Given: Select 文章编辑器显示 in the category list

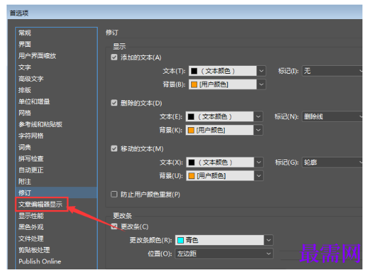Looking at the screenshot, I should [x=40, y=204].
